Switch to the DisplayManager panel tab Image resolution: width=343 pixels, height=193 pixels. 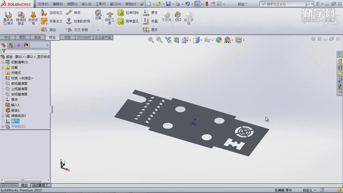(x=26, y=45)
